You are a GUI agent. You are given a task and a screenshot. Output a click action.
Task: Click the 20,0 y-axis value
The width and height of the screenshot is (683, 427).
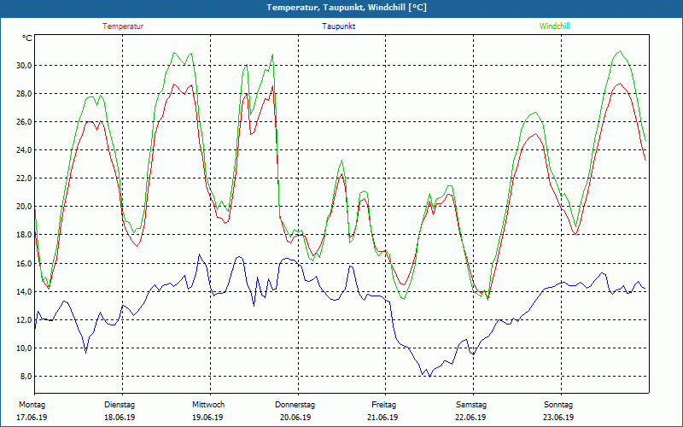pos(24,206)
